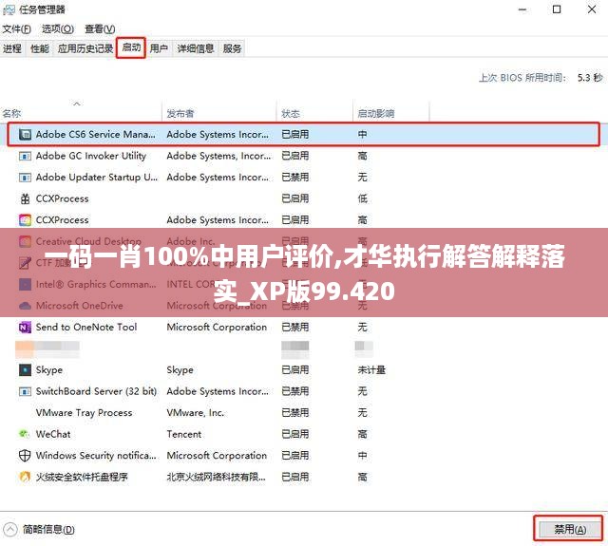The height and width of the screenshot is (546, 608).
Task: Click the Skype app icon
Action: [x=26, y=370]
